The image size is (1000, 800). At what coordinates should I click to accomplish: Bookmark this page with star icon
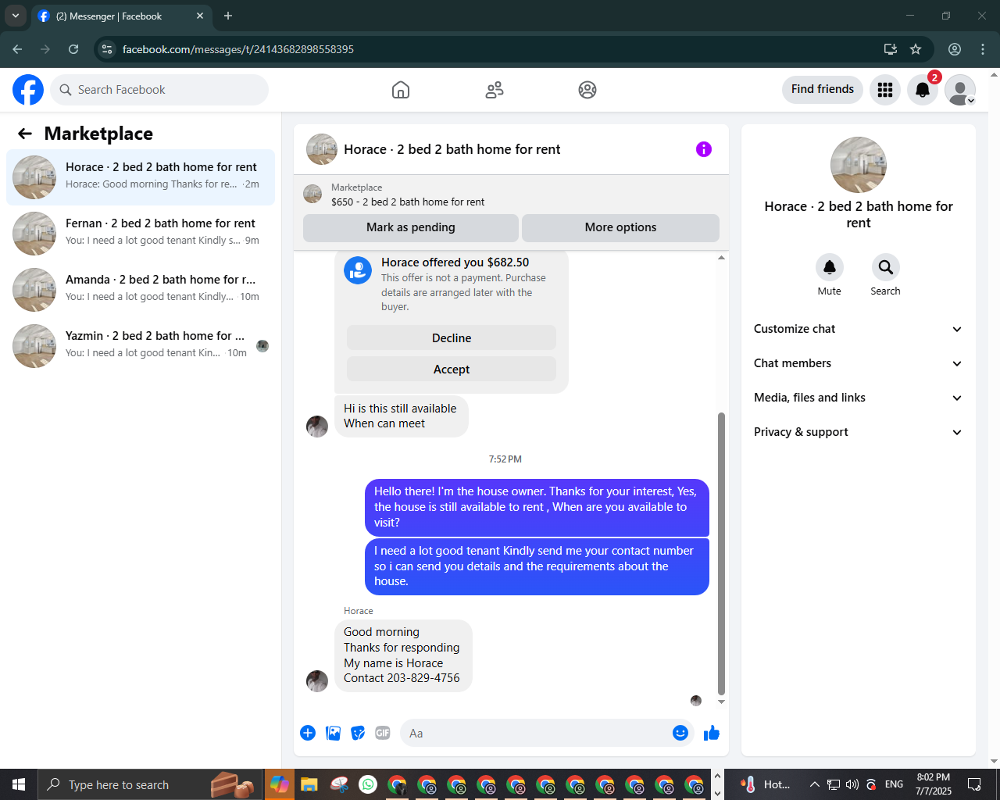pyautogui.click(x=916, y=49)
